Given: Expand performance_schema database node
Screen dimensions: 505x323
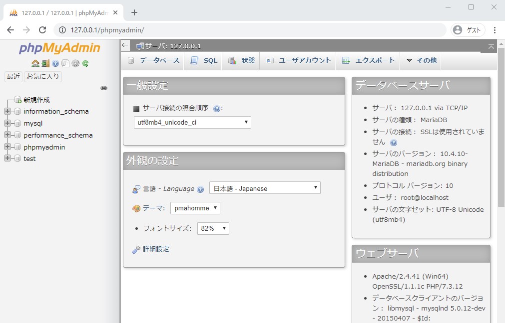Looking at the screenshot, I should click(x=7, y=135).
